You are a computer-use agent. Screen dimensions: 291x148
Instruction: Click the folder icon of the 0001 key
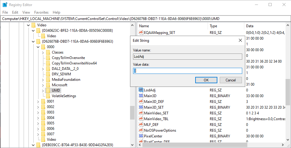point(43,101)
